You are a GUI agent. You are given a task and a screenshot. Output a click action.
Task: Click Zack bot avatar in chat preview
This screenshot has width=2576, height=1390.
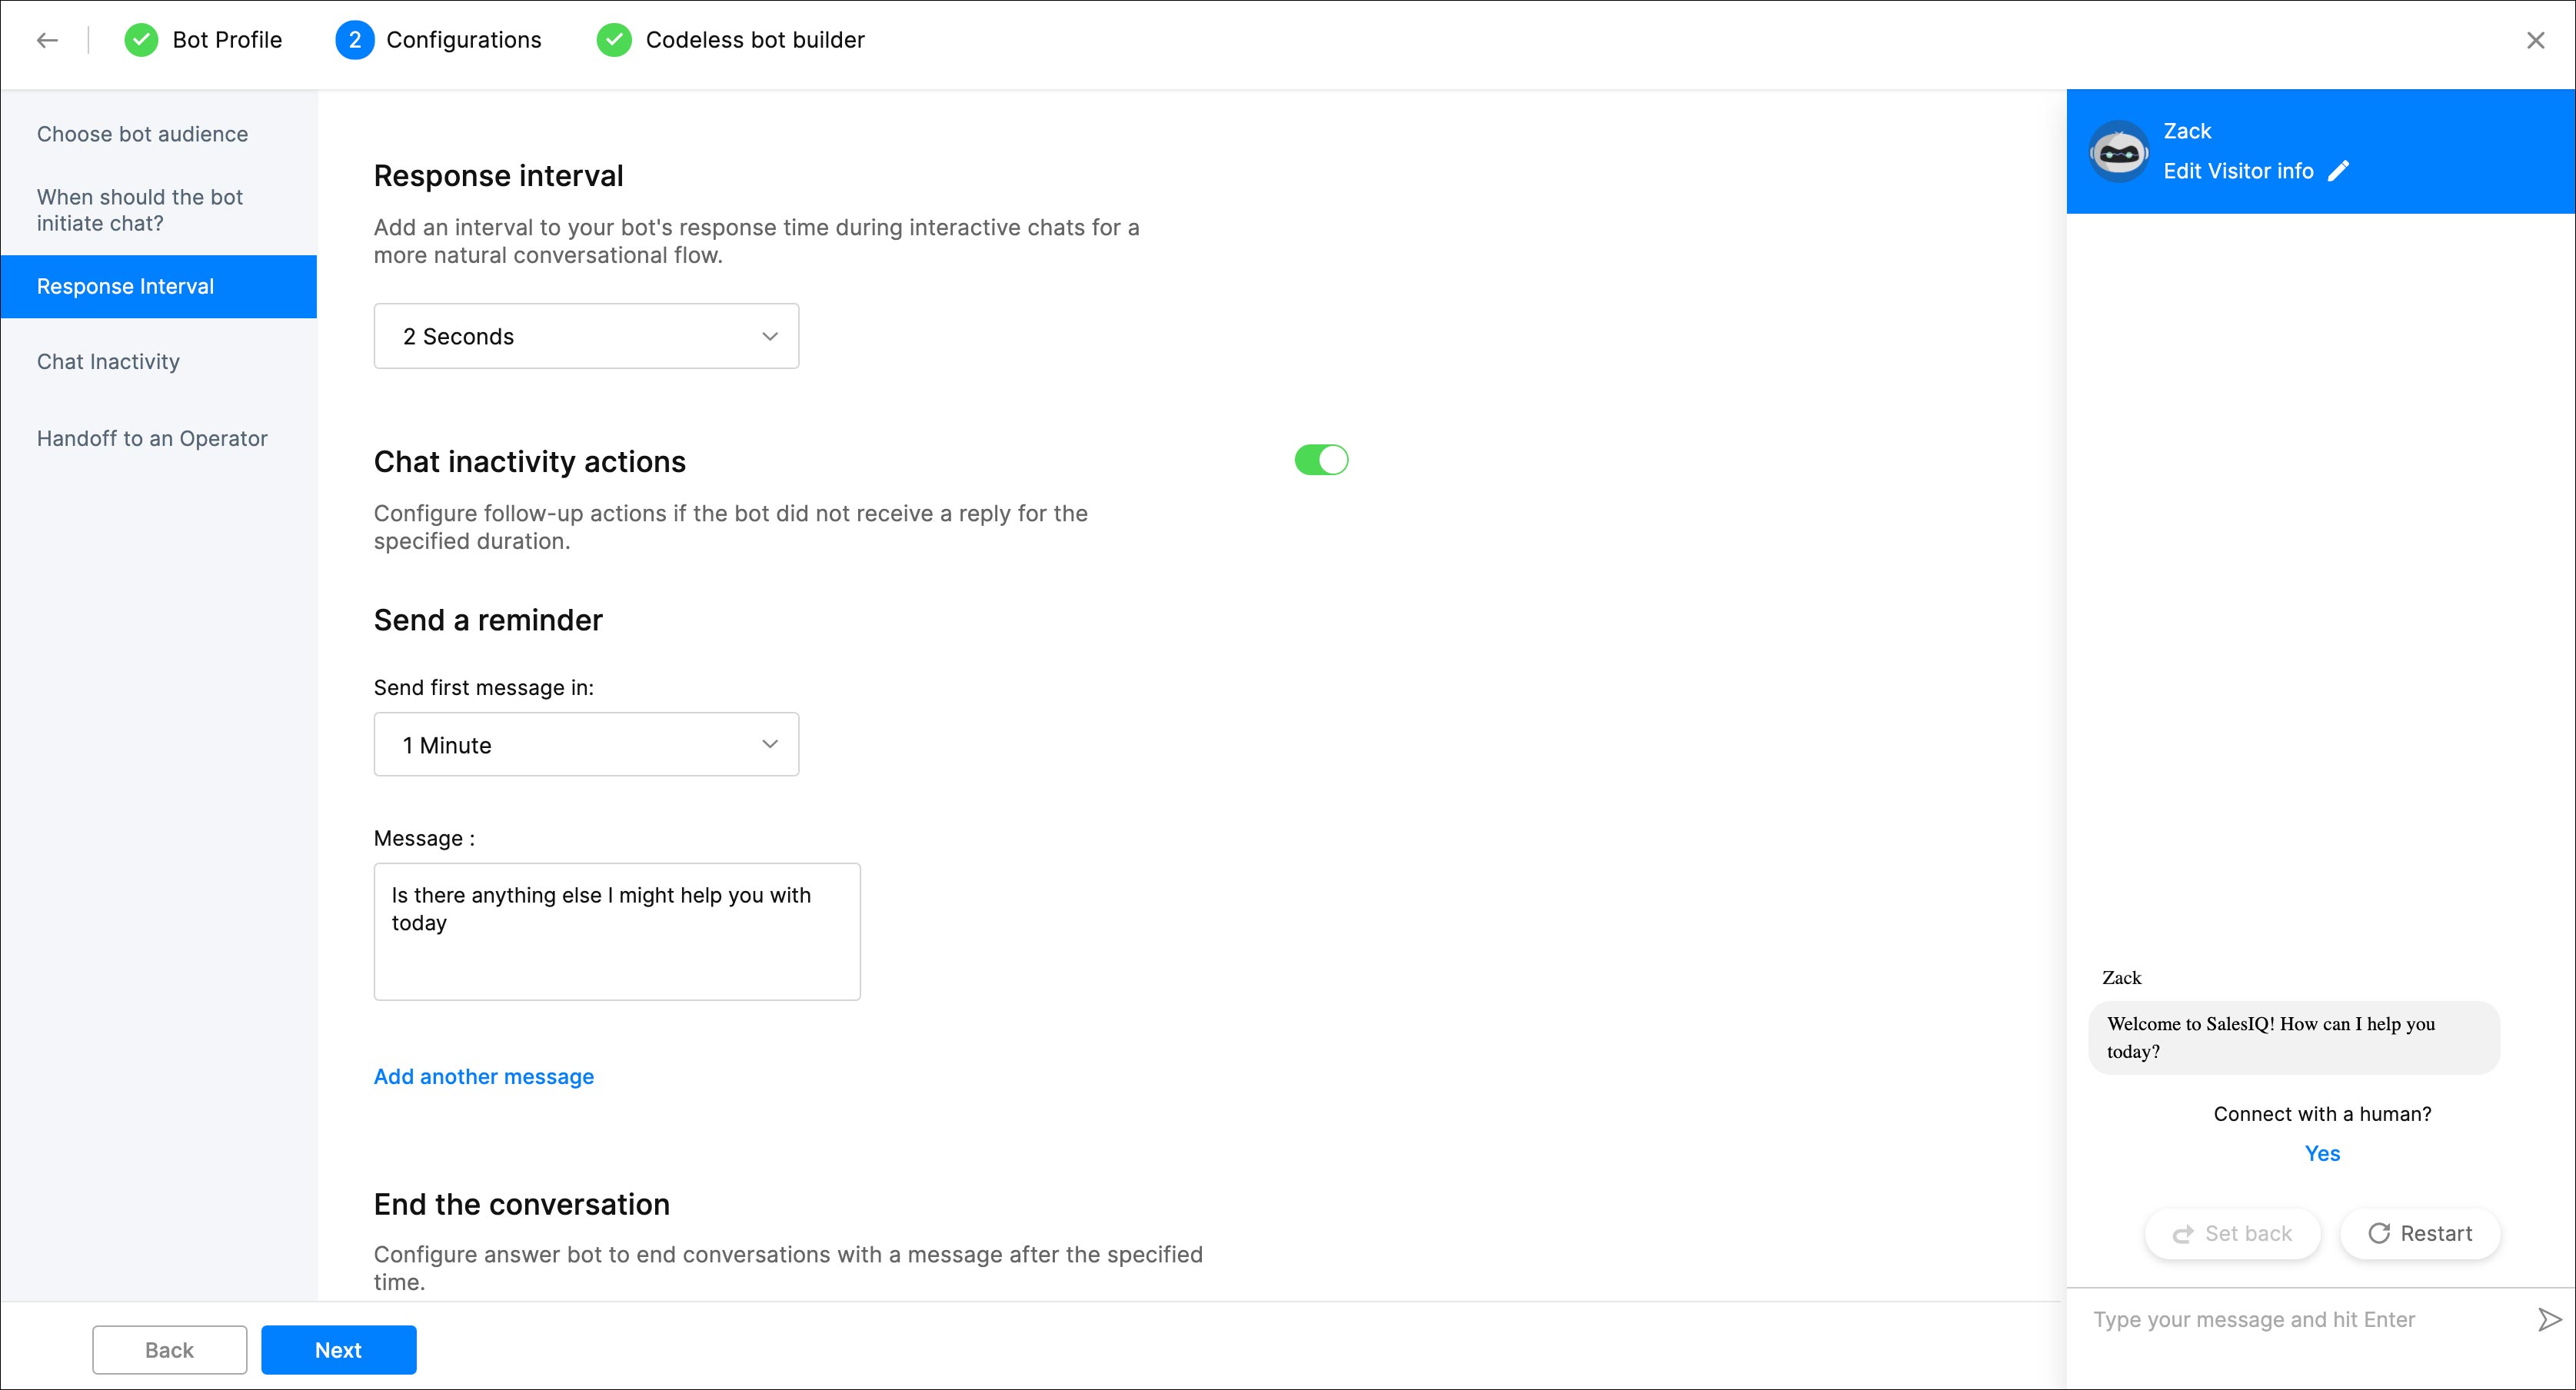click(2118, 152)
